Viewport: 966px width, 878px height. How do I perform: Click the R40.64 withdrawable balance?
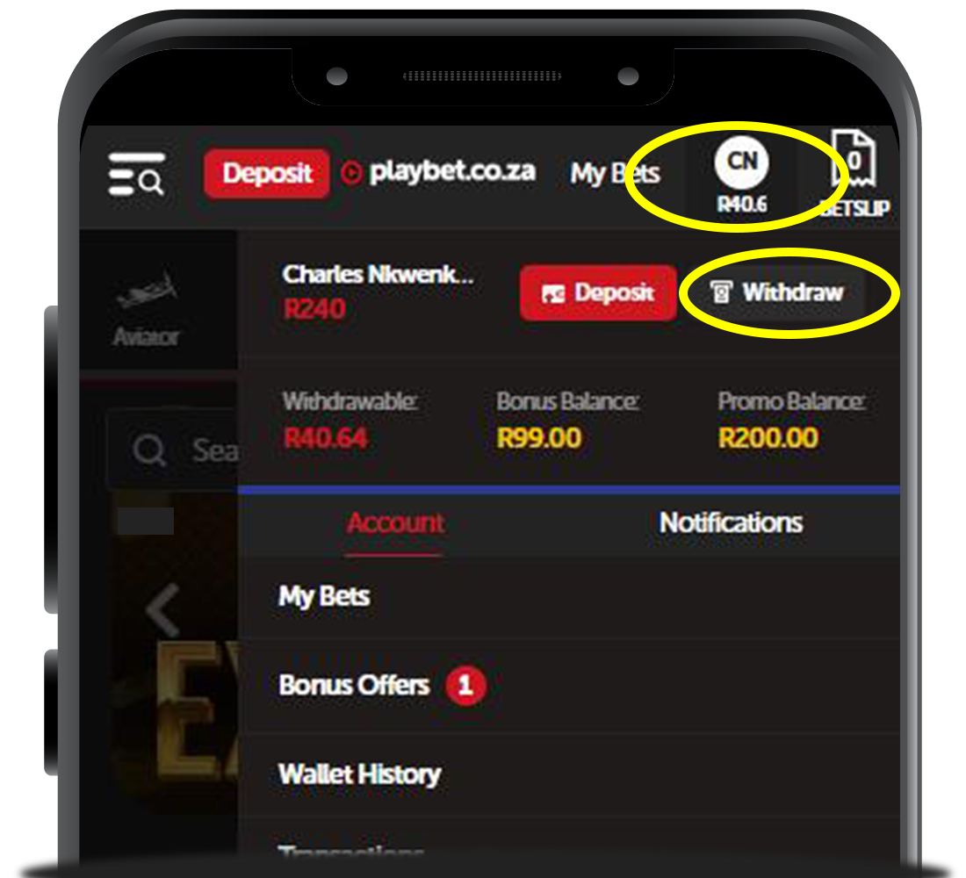click(325, 439)
